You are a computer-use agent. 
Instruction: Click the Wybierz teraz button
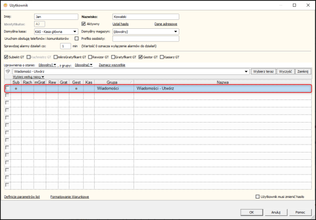(263, 71)
